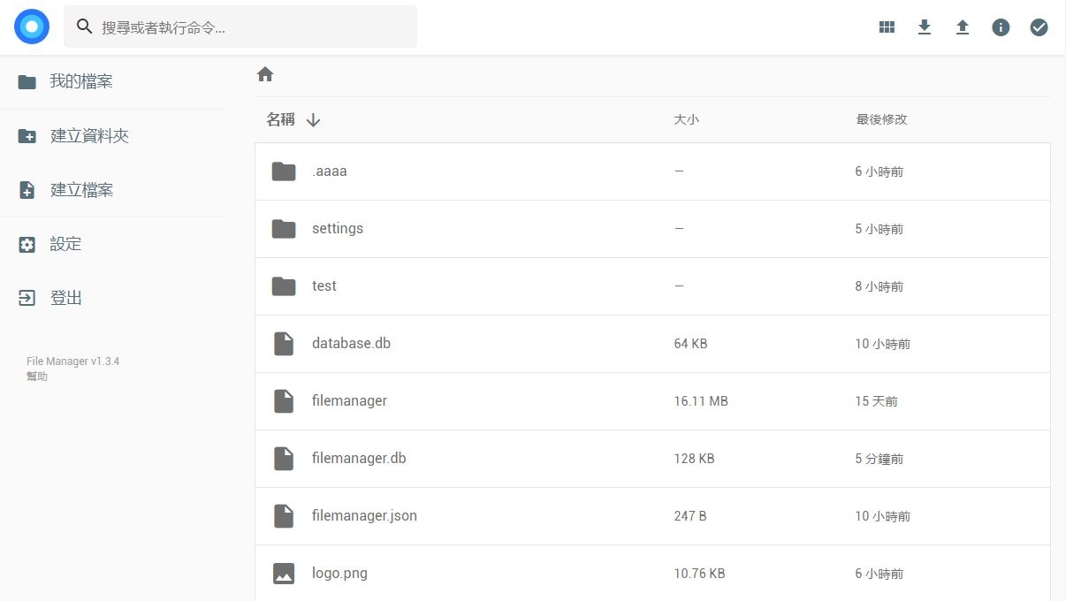Go to home via breadcrumb icon
Screen dimensions: 1066x601
[265, 74]
